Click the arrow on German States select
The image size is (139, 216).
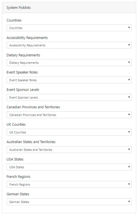pyautogui.click(x=129, y=202)
